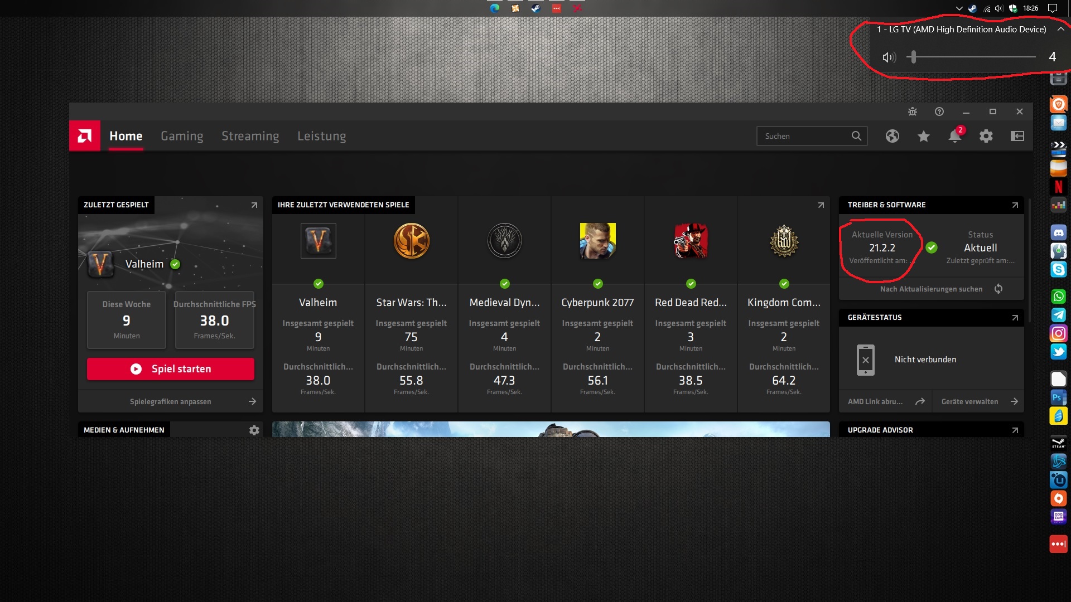Click the Aktuelle Version 21.2.2 text
1071x602 pixels.
pyautogui.click(x=882, y=241)
